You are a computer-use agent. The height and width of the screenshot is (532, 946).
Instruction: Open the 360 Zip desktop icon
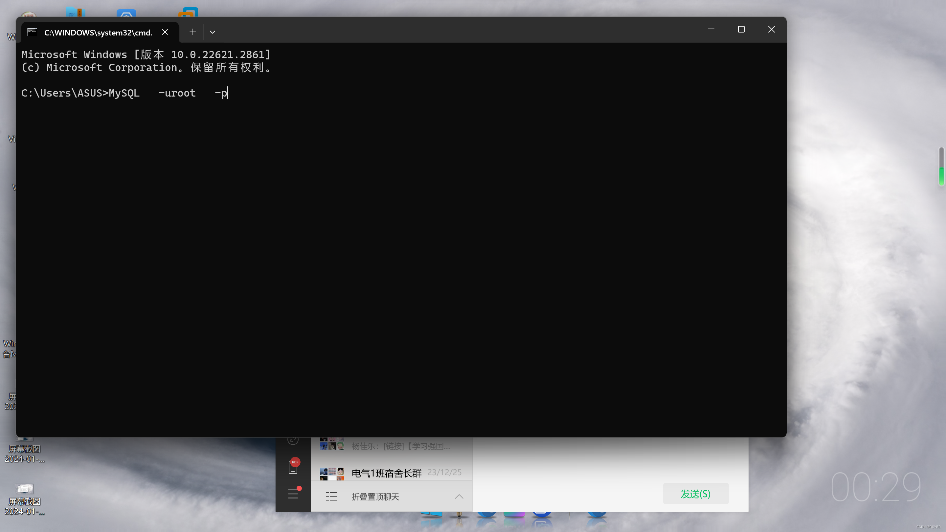coord(75,12)
